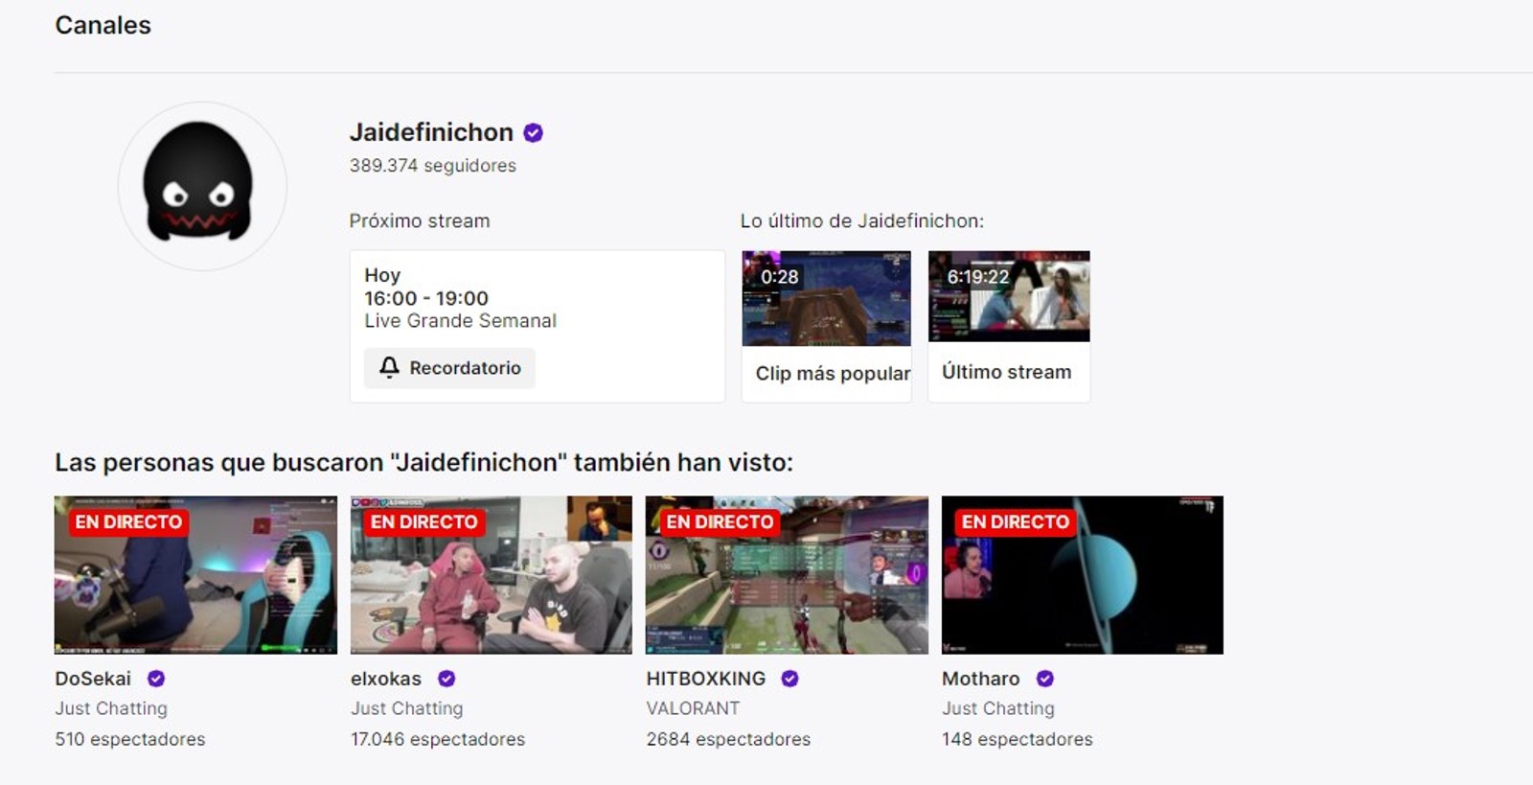The image size is (1533, 785).
Task: Click the 'Canales' section heading
Action: tap(103, 25)
